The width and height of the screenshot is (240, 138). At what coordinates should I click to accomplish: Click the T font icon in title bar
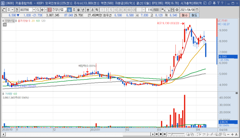pyautogui.click(x=218, y=3)
